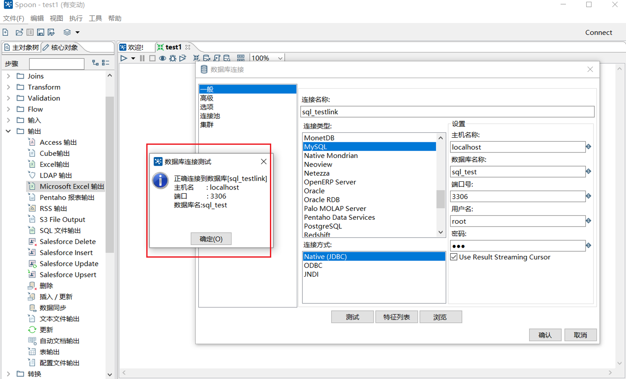Click the 特征列表 button

click(397, 317)
